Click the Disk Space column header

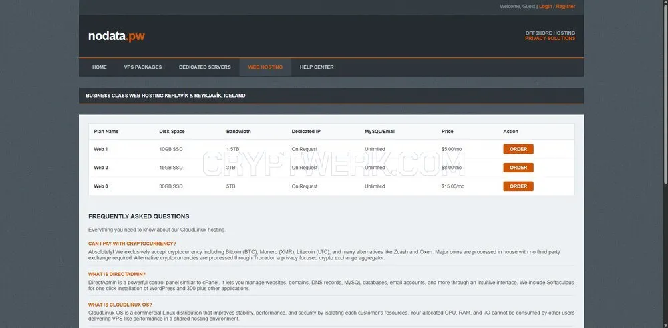coord(172,131)
